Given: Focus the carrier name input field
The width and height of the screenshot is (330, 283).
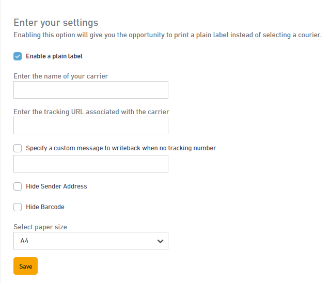Looking at the screenshot, I should 91,90.
